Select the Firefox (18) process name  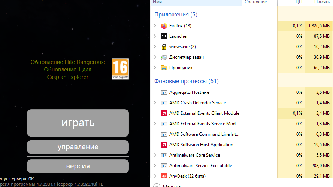180,26
